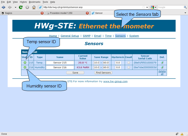Viewport: 188px width, 136px height.
Task: Edit the minimum safe range for Sensor 216
Action: pyautogui.click(x=96, y=67)
